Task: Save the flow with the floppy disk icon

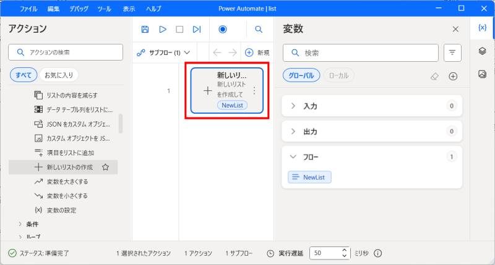Action: (x=145, y=29)
